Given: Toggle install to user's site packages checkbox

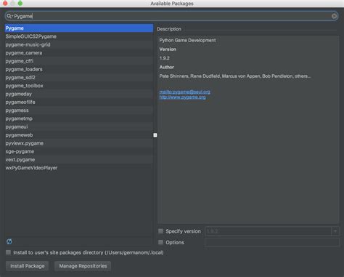Looking at the screenshot, I should click(x=8, y=252).
